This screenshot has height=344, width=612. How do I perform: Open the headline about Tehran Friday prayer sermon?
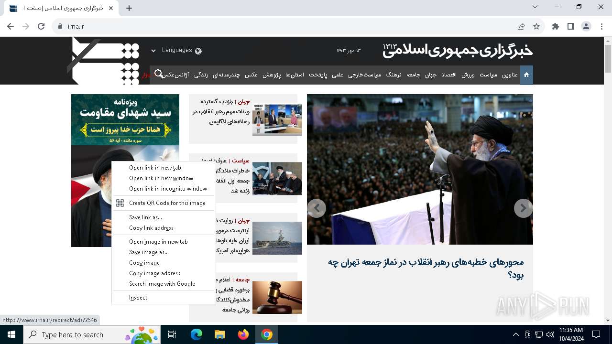click(x=426, y=268)
